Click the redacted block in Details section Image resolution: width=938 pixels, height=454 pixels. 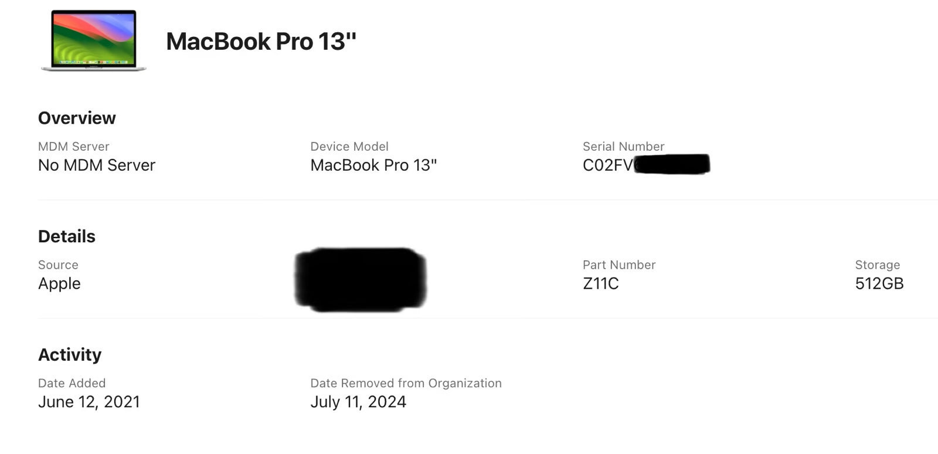tap(361, 280)
